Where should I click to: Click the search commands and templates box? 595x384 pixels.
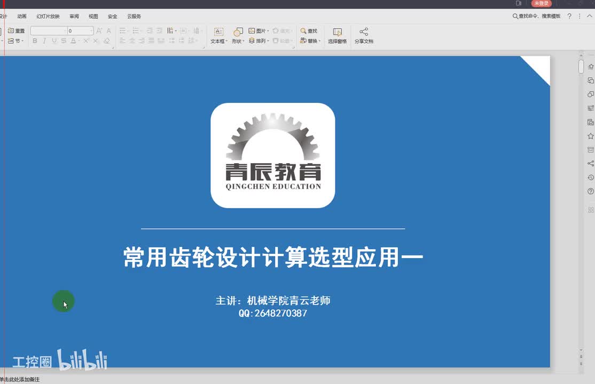click(537, 16)
